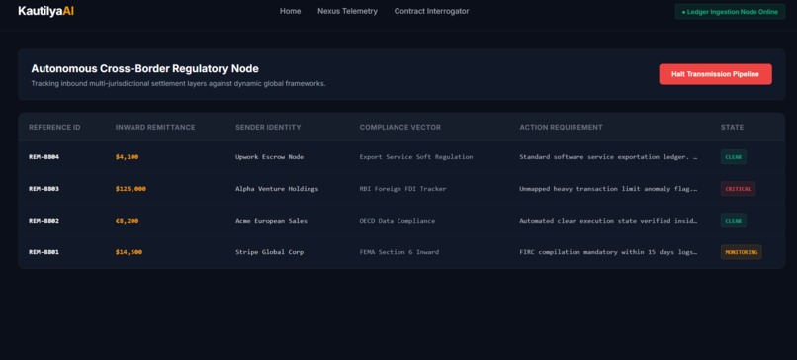Click sender Upwork Escrow Node
This screenshot has width=797, height=360.
pos(269,157)
